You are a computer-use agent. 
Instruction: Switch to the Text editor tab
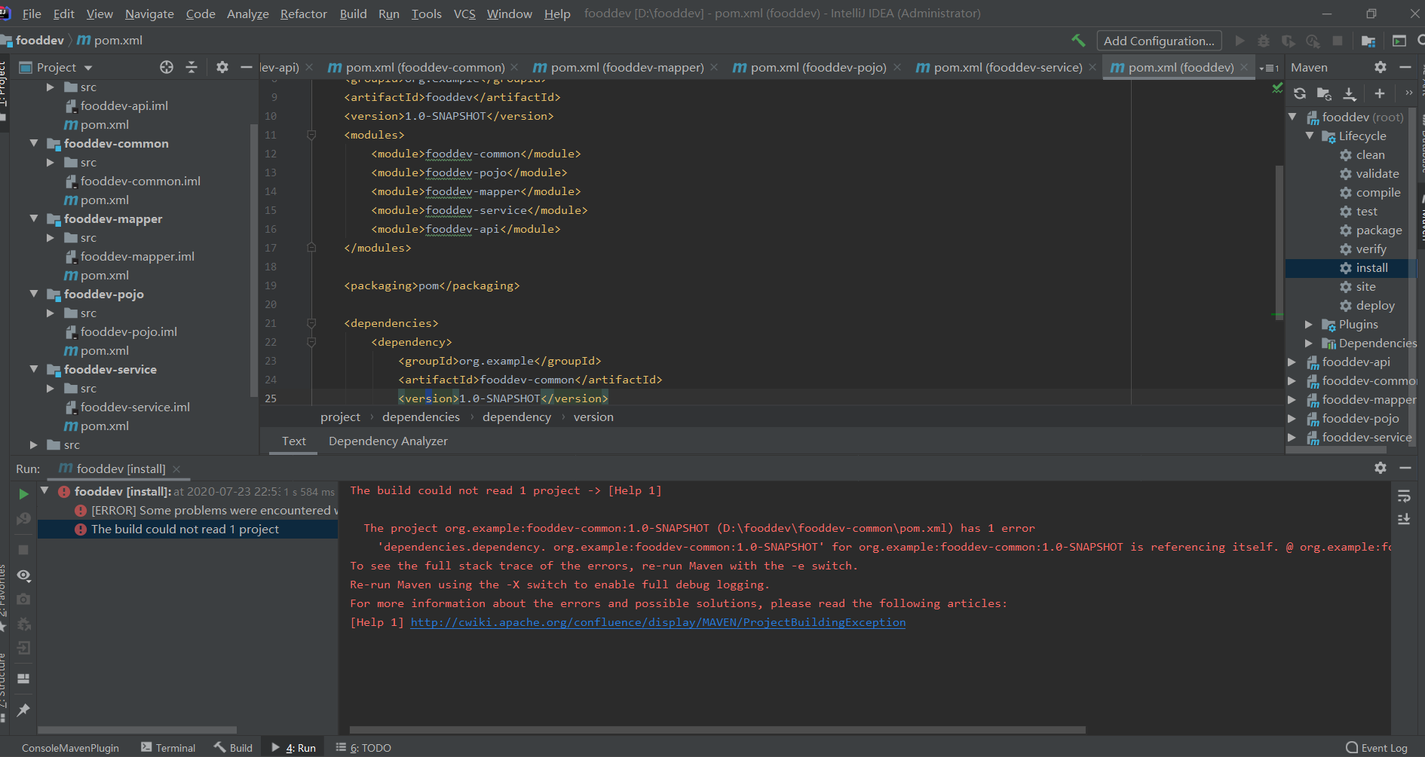(x=294, y=441)
